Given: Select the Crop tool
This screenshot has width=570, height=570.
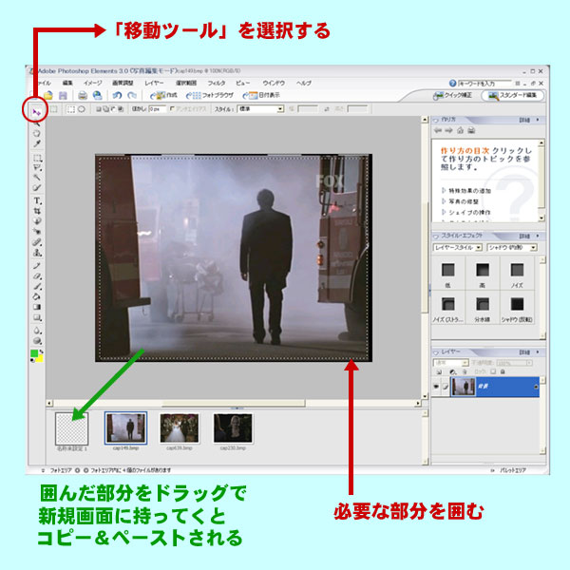Looking at the screenshot, I should pos(37,211).
